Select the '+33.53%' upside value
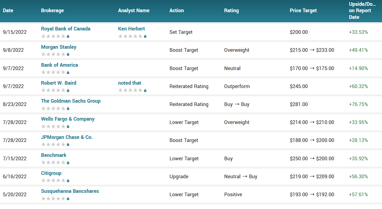The width and height of the screenshot is (382, 209). 358,32
